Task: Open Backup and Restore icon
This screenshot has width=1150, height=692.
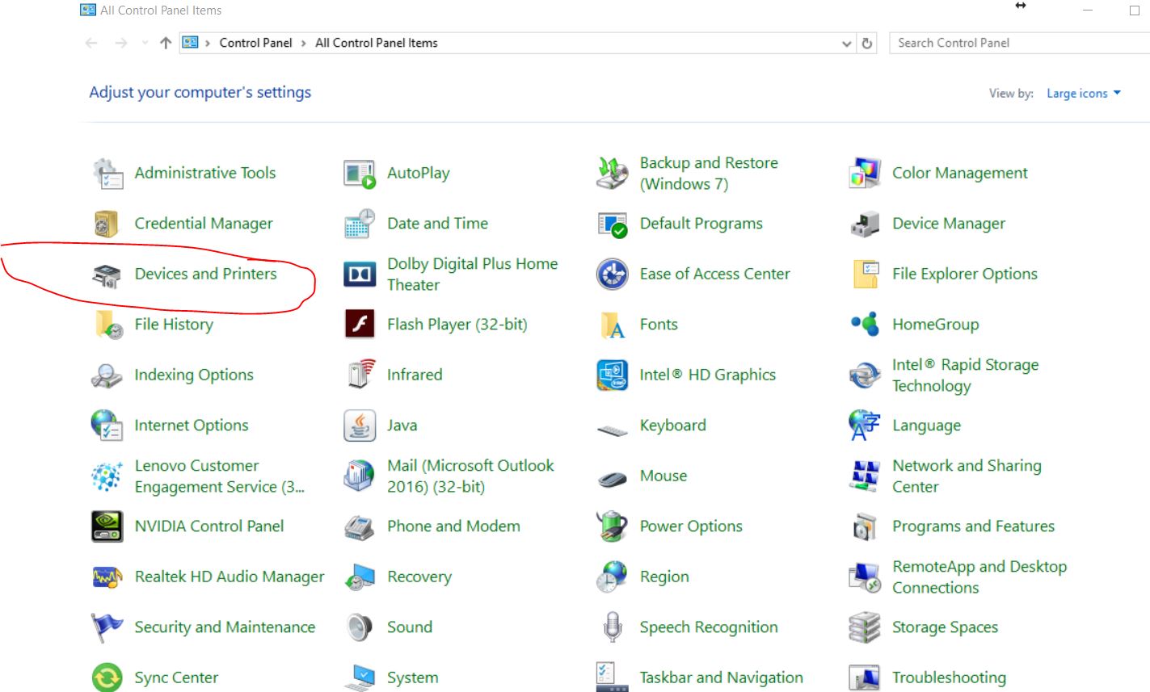Action: (x=612, y=174)
